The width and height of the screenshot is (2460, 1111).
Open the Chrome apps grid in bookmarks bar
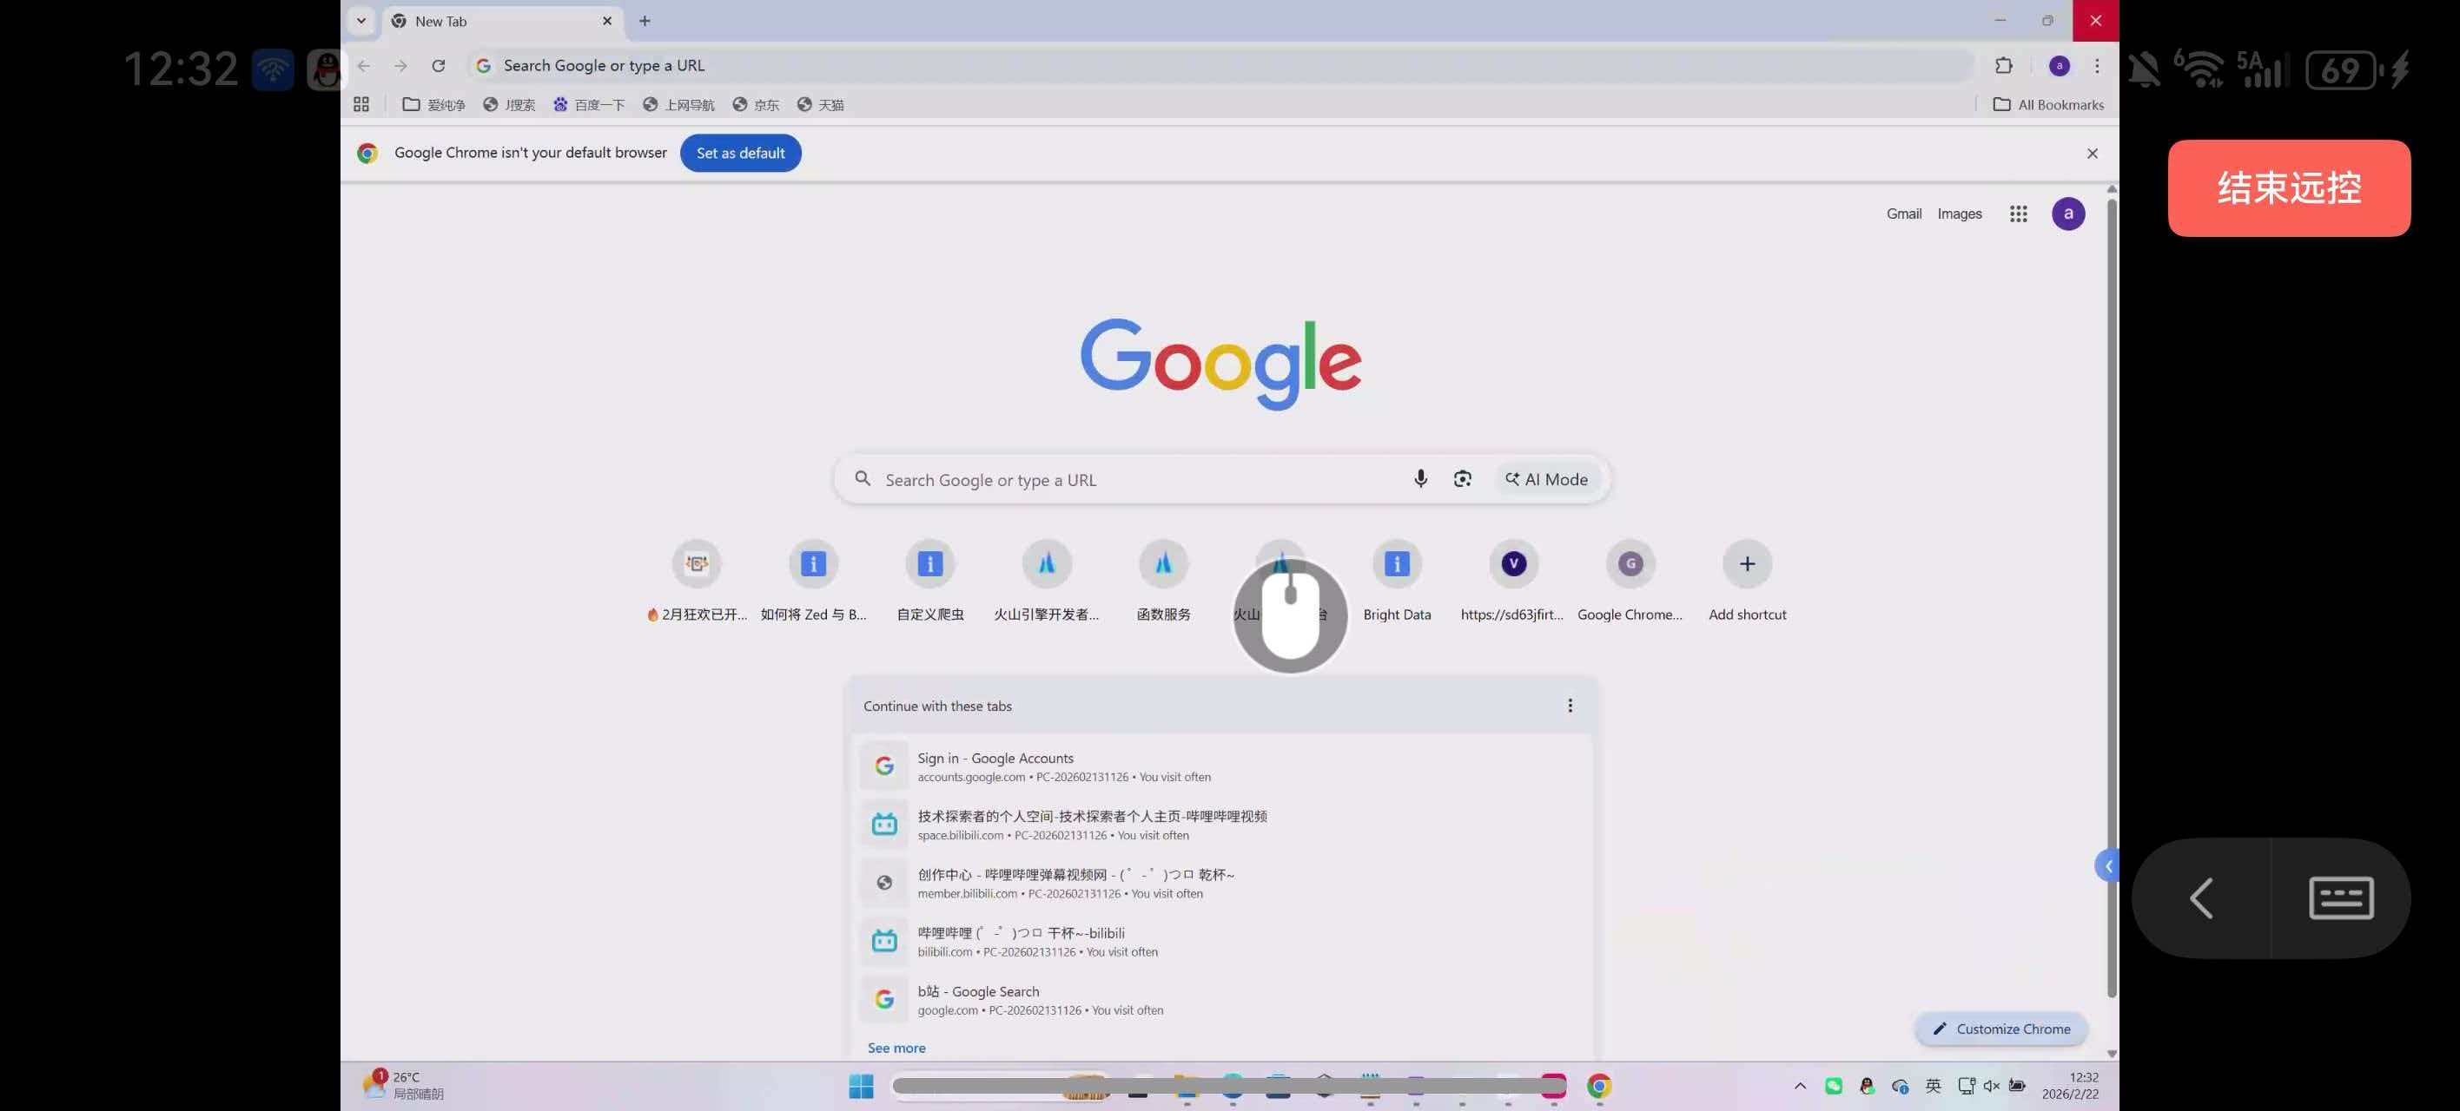361,105
